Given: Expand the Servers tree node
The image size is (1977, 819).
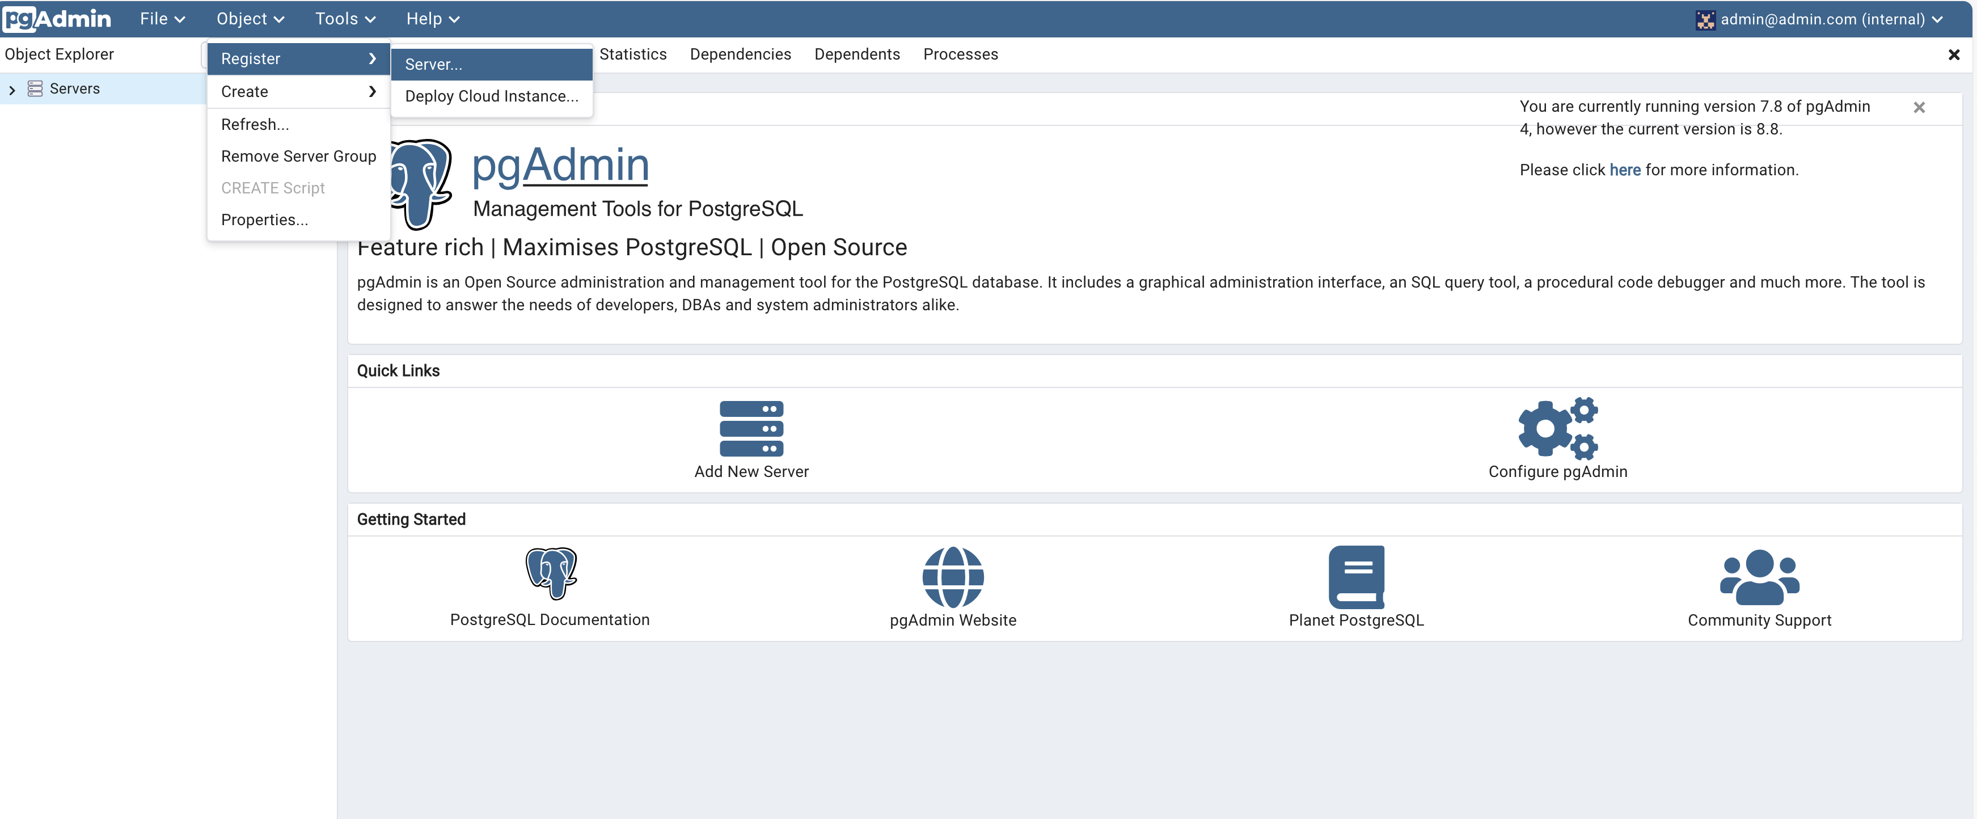Looking at the screenshot, I should [12, 90].
